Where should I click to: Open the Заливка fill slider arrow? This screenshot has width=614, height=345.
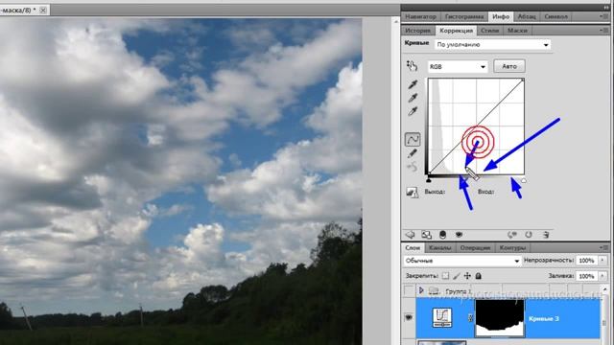602,276
